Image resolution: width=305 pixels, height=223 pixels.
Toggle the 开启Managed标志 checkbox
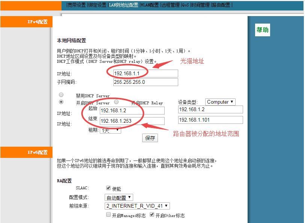(x=108, y=215)
